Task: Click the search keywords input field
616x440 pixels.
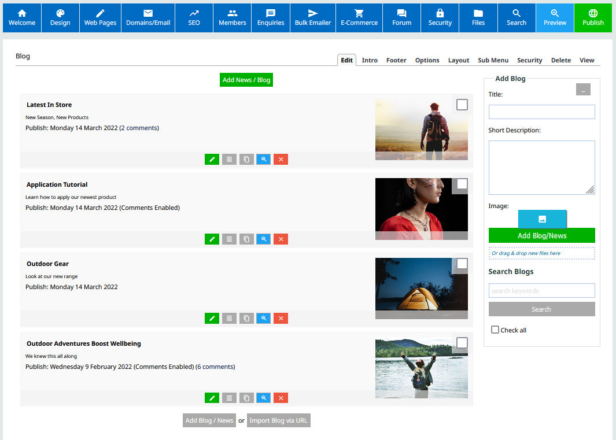Action: pyautogui.click(x=541, y=291)
